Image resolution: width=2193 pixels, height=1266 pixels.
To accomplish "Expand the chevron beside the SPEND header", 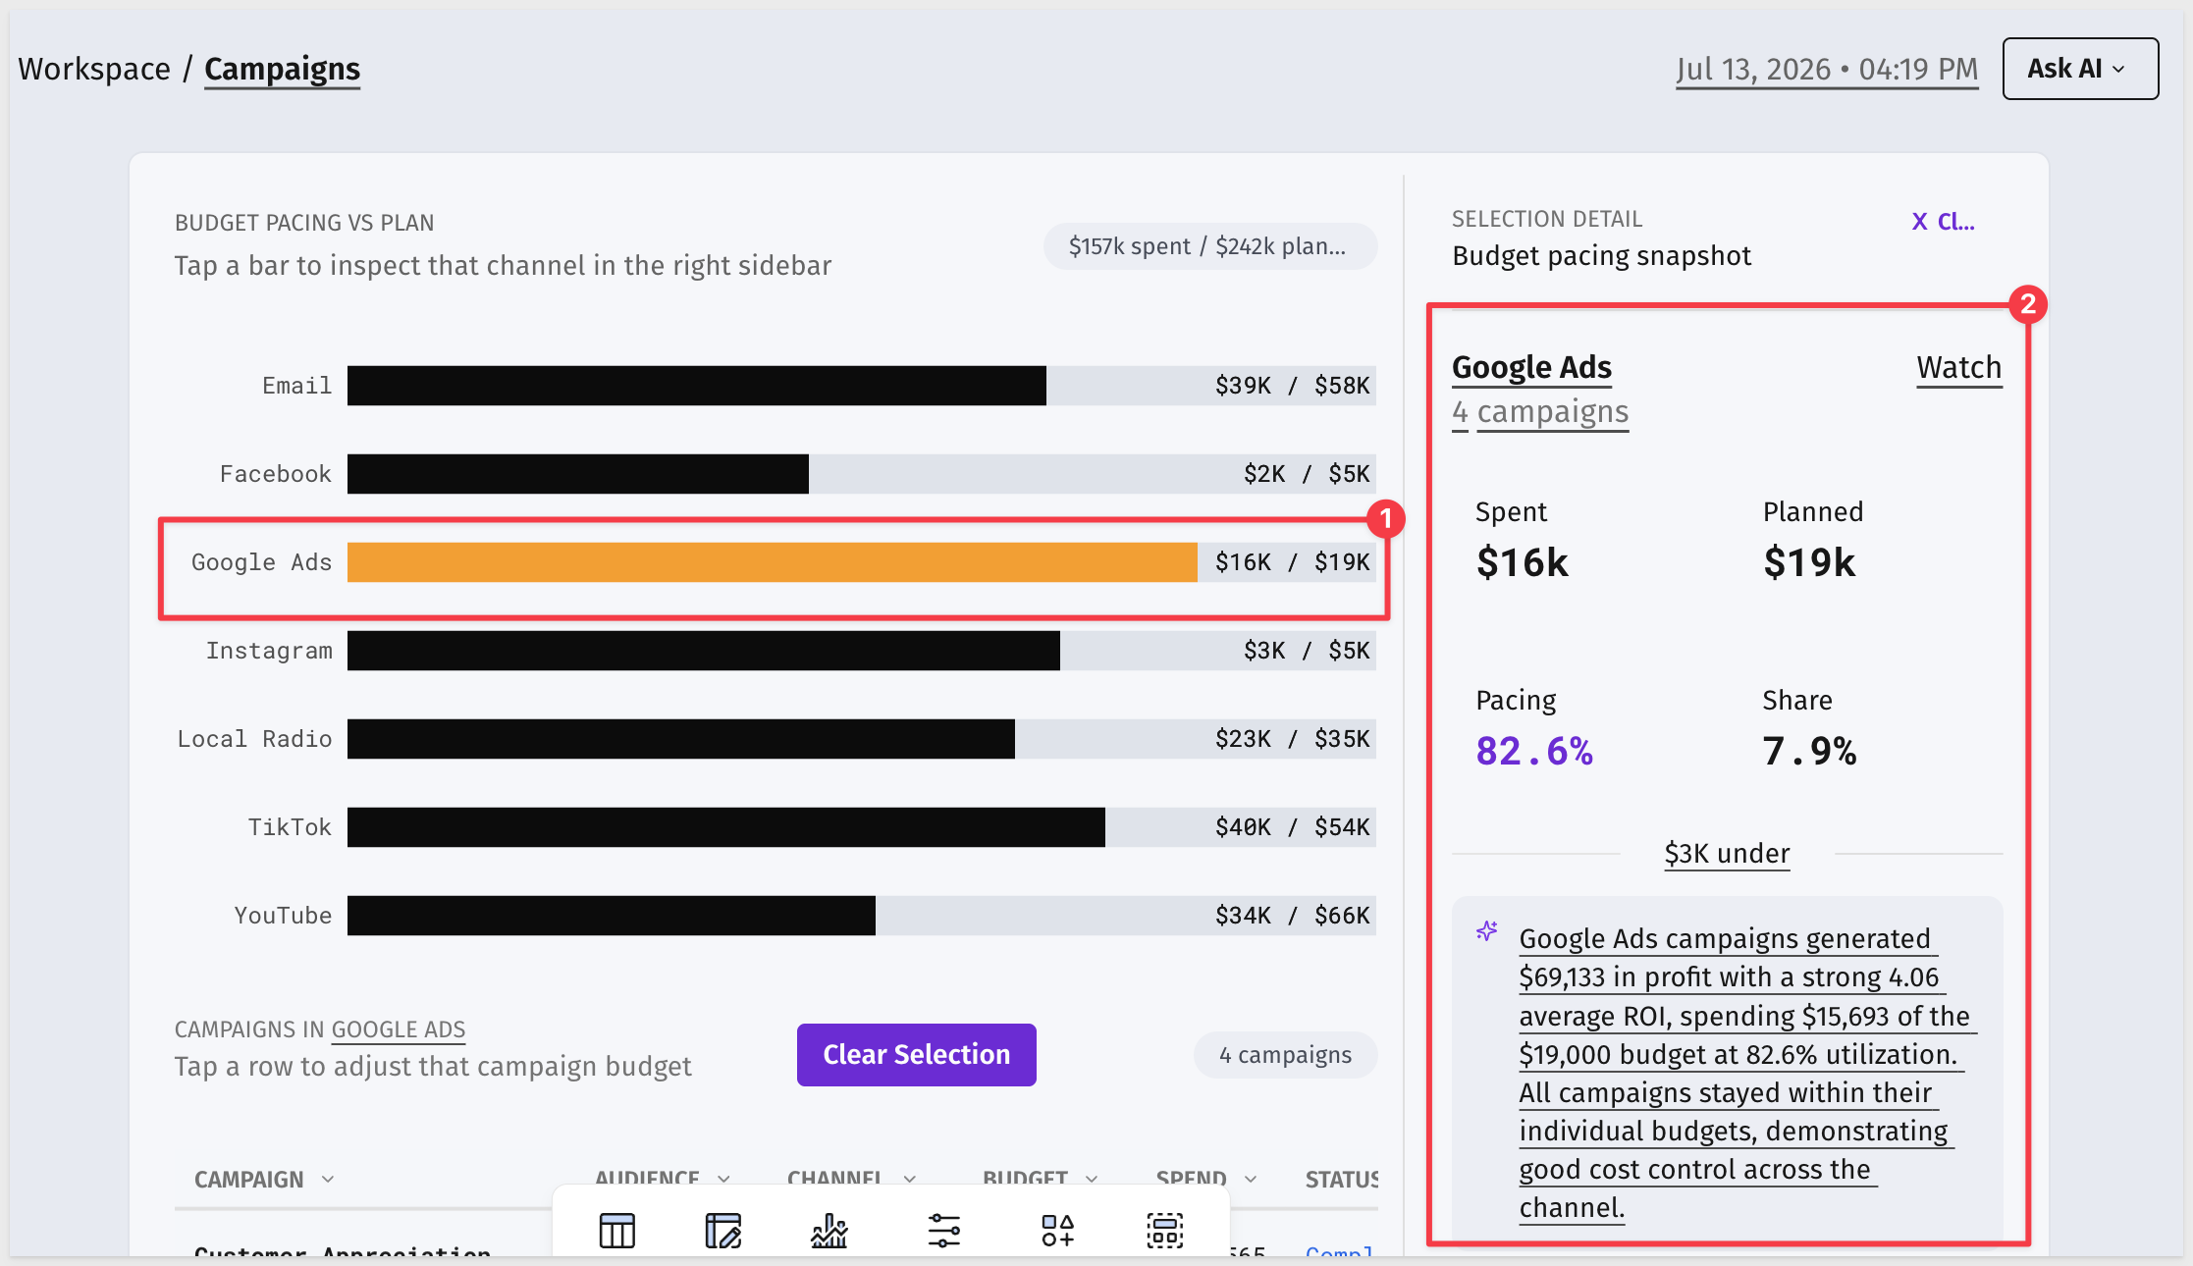I will click(1251, 1179).
